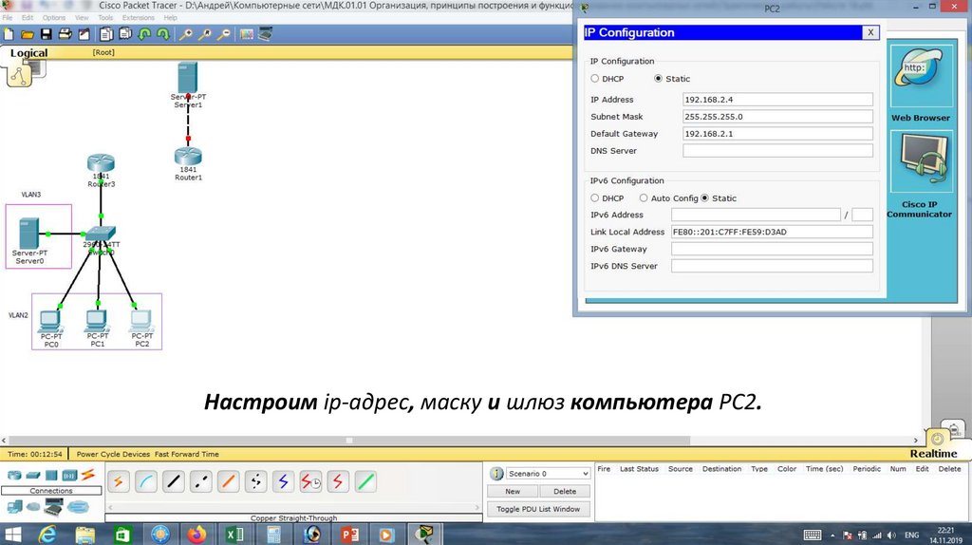Screen dimensions: 972x545
Task: Open the Drawing Palette toolbar icon
Action: point(247,35)
